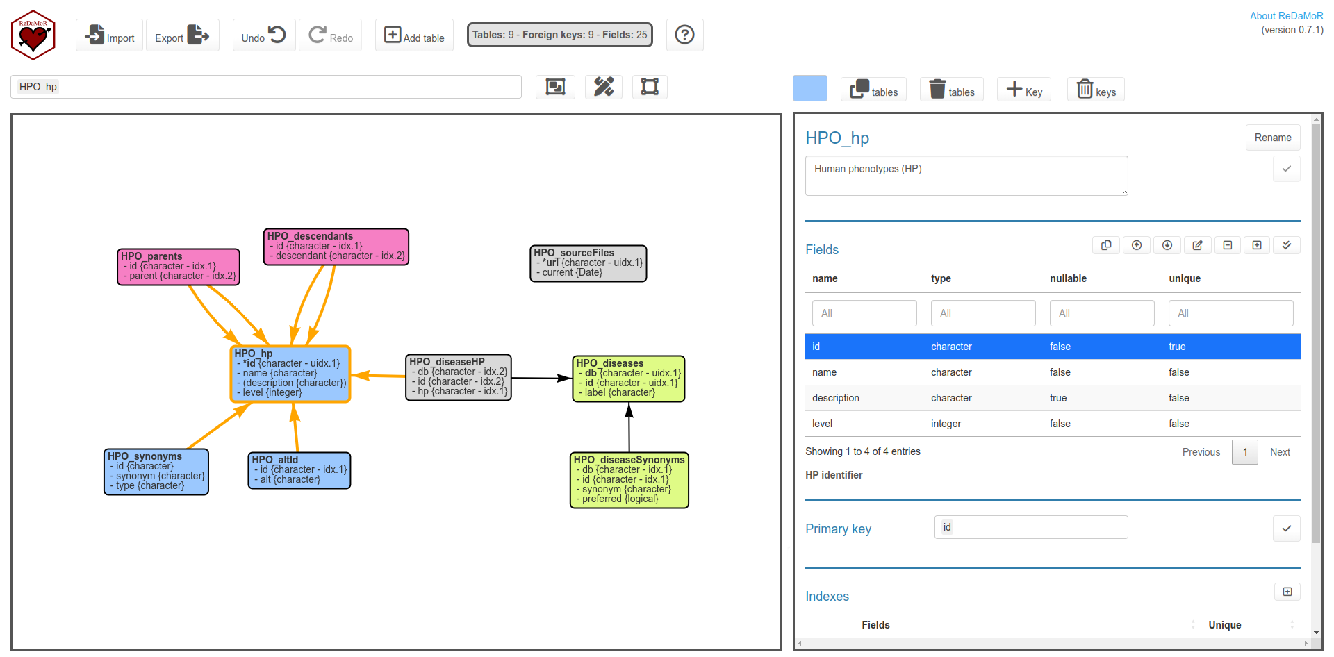The height and width of the screenshot is (657, 1334).
Task: Confirm the table comment with checkmark
Action: 1286,169
